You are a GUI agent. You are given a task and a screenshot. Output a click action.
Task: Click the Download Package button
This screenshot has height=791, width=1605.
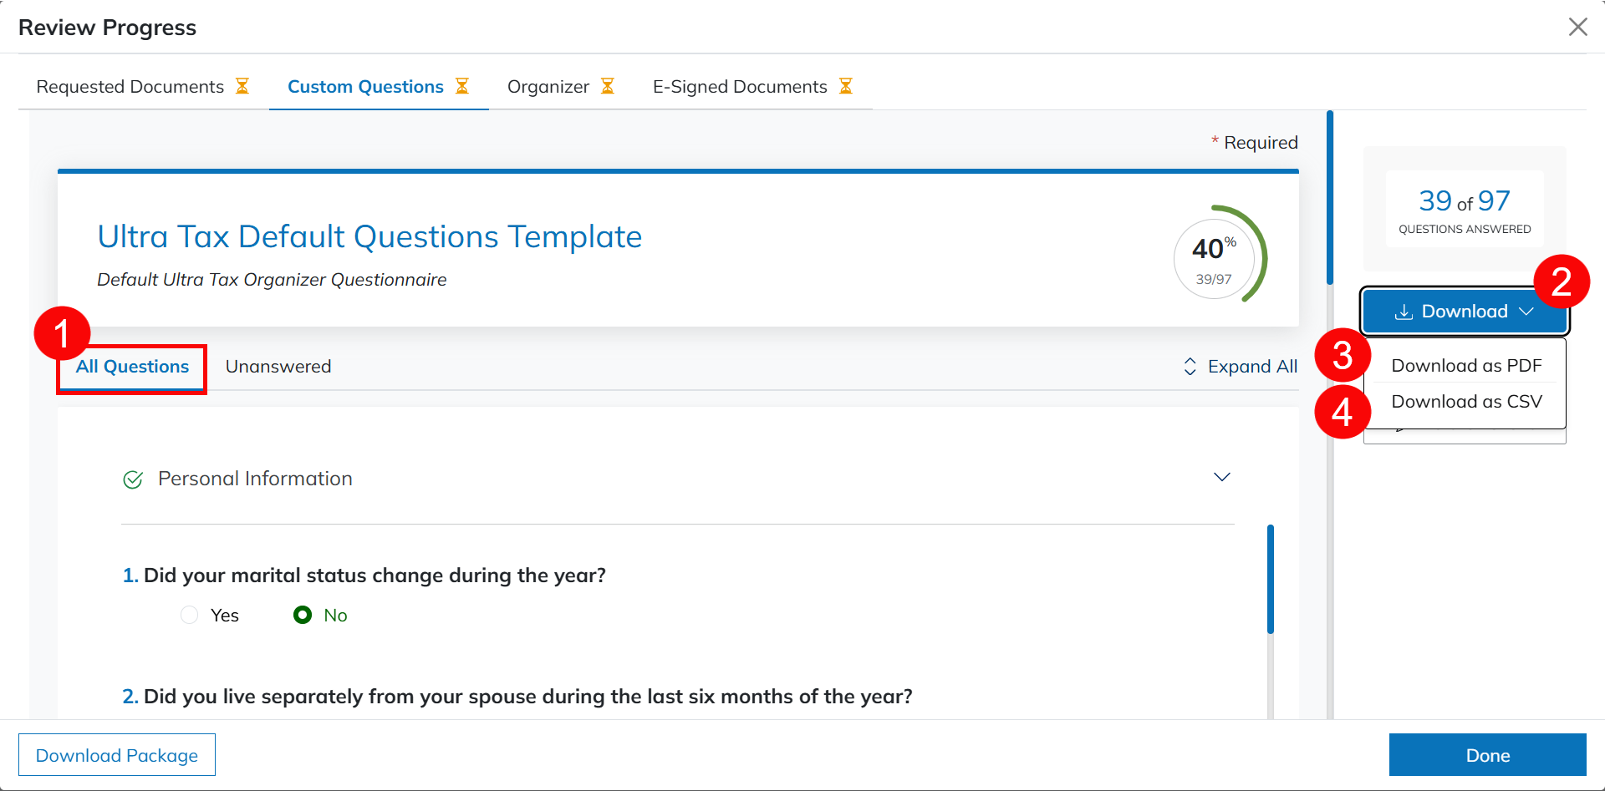point(117,755)
